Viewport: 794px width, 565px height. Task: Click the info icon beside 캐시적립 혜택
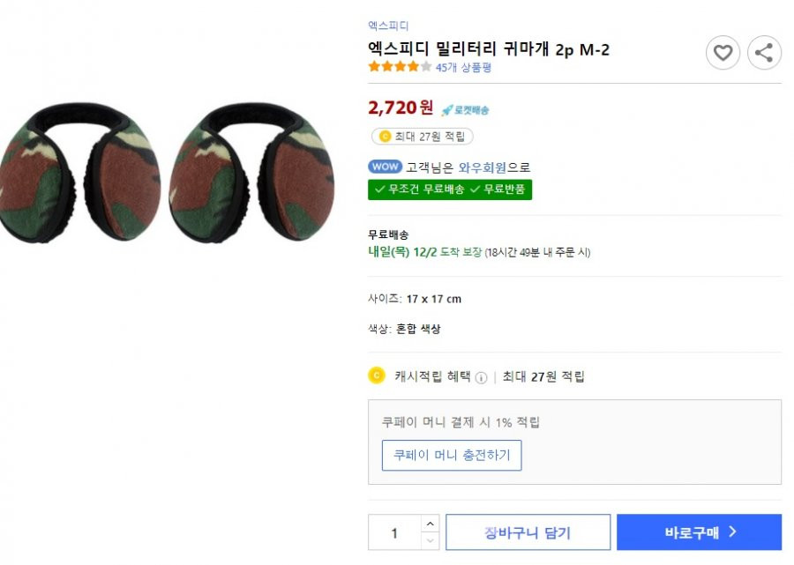(482, 377)
